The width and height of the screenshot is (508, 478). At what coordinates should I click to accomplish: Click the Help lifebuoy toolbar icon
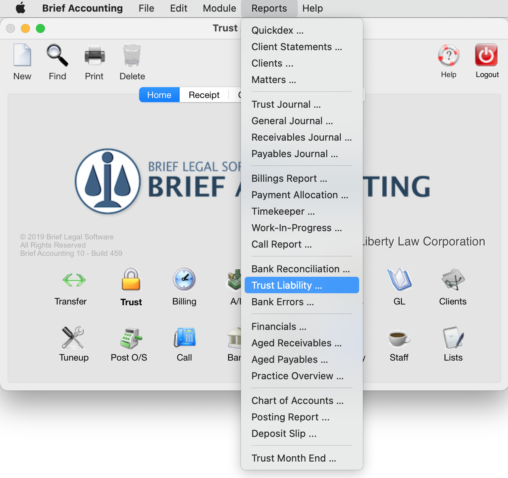pos(449,55)
